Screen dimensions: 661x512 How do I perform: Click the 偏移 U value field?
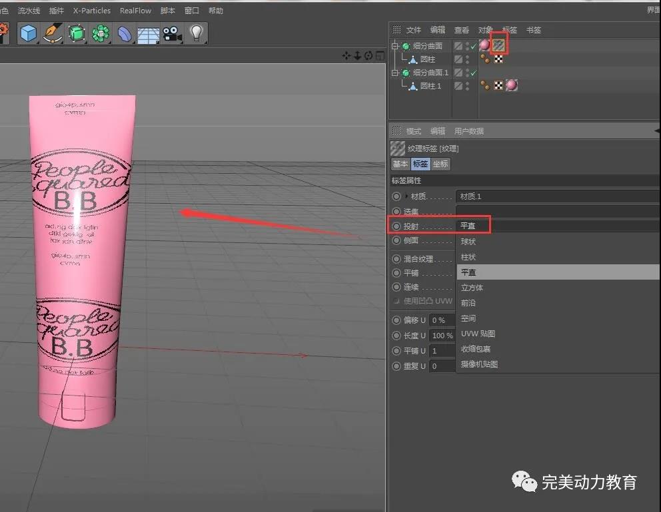point(441,320)
